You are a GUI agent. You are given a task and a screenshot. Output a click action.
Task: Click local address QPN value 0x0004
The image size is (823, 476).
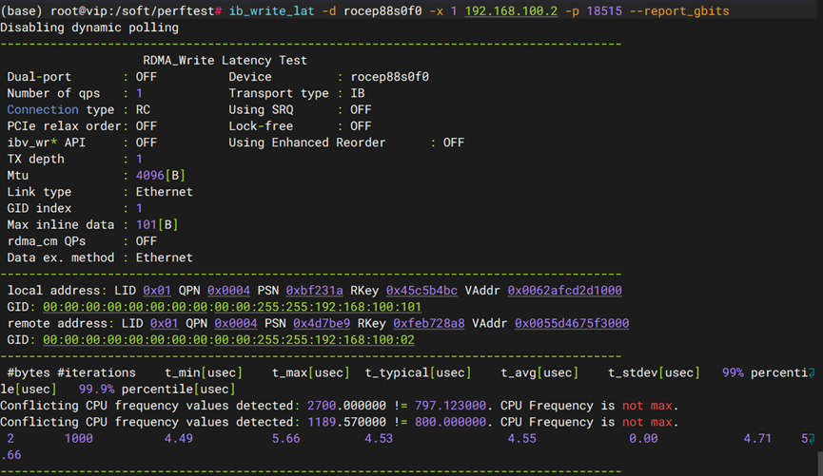coord(228,290)
